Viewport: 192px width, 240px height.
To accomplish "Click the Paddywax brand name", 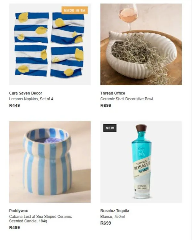I will (19, 211).
